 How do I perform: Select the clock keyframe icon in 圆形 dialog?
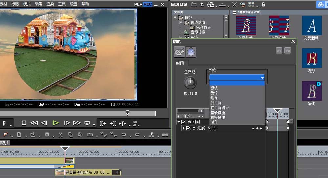191,52
